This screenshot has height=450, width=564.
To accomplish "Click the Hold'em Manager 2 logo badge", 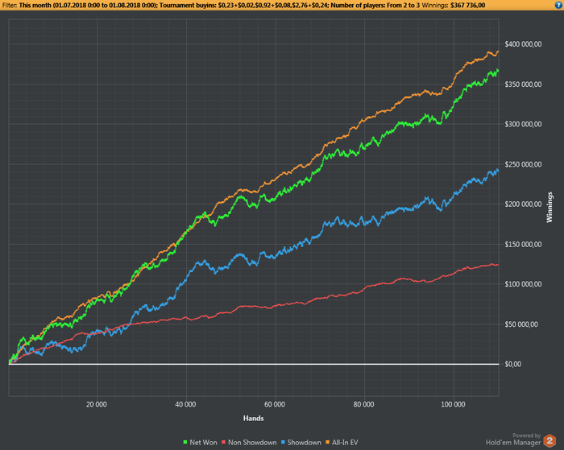I will [549, 440].
